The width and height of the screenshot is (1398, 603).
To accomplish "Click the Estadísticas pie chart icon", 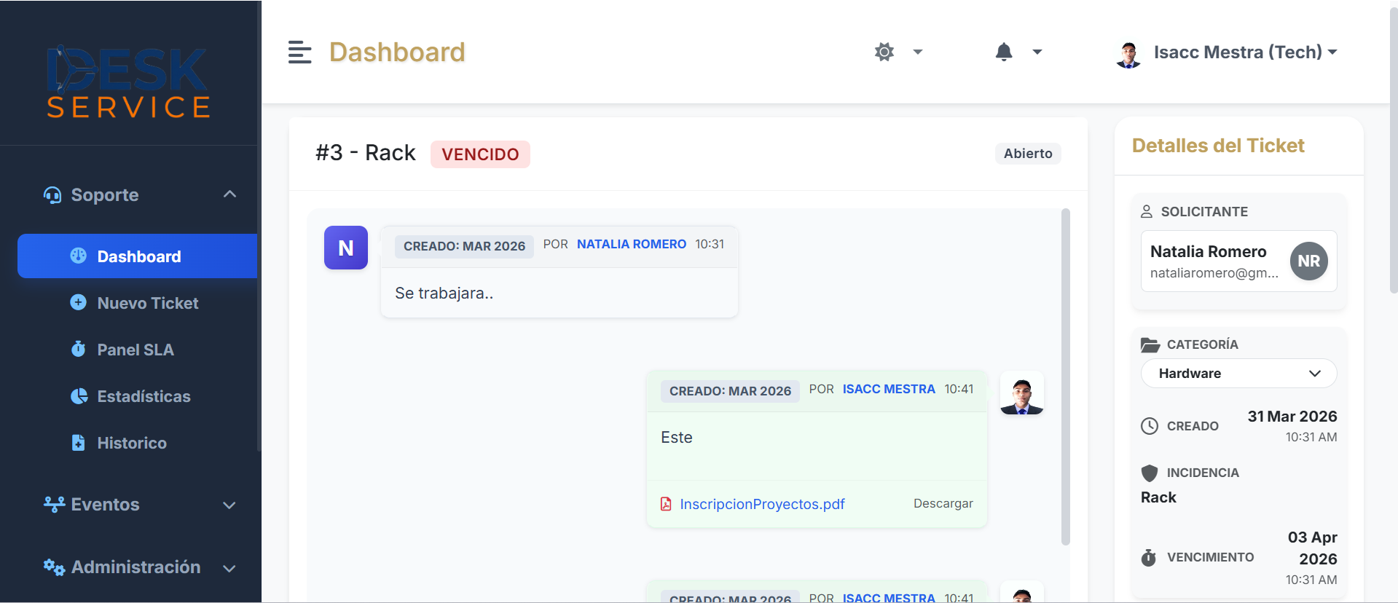I will [x=79, y=395].
